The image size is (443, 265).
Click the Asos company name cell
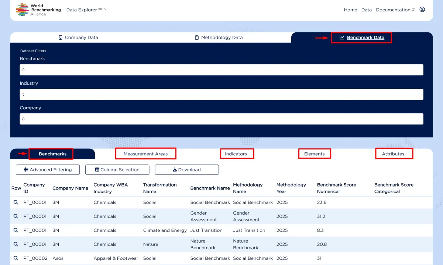[x=58, y=258]
